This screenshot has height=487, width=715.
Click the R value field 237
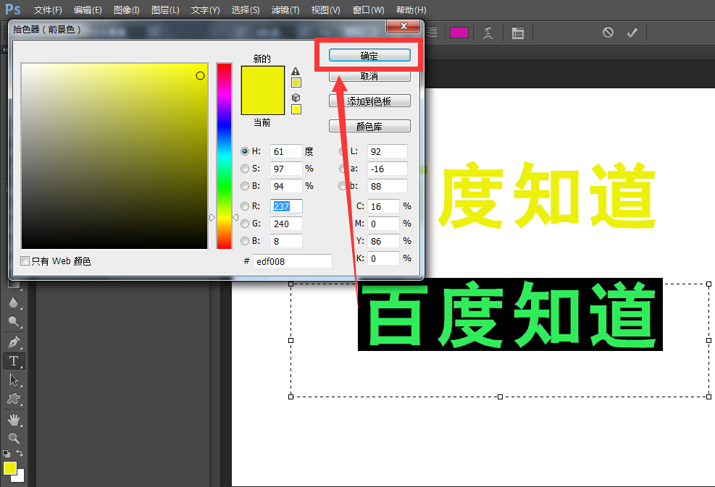[x=286, y=206]
